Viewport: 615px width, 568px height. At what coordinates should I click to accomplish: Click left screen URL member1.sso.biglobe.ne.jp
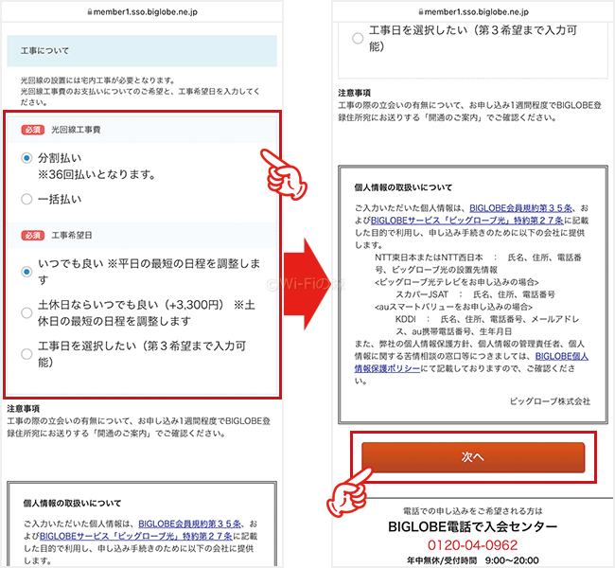(x=146, y=11)
